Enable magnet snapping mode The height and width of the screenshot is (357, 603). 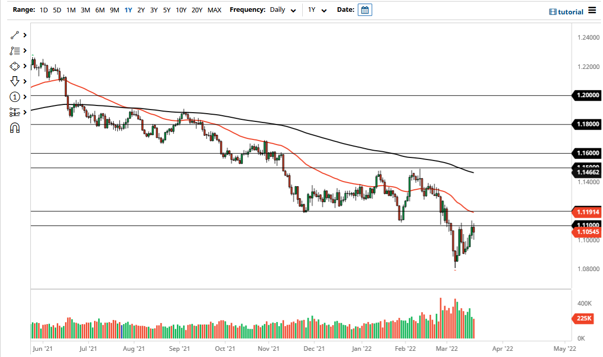click(x=14, y=128)
